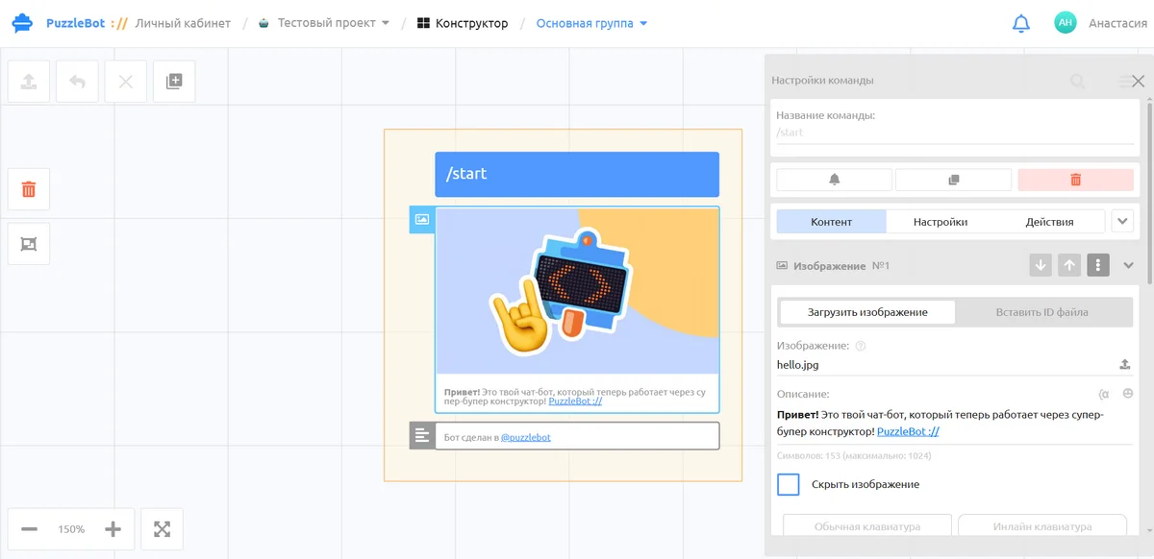Open the Тестовый проект dropdown
The height and width of the screenshot is (559, 1154).
click(324, 23)
